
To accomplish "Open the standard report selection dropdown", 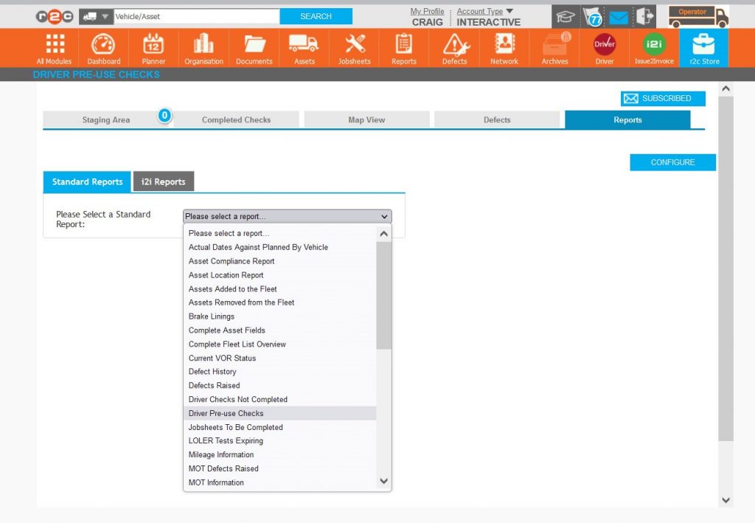I will 287,216.
